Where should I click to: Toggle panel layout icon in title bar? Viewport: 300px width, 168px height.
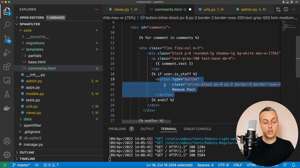coord(288,2)
